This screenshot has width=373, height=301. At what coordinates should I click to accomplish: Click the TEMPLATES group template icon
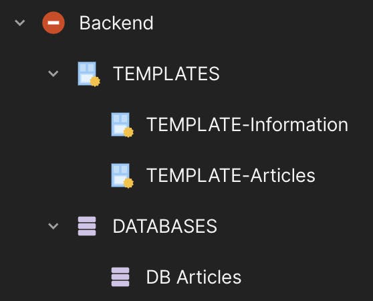(89, 74)
